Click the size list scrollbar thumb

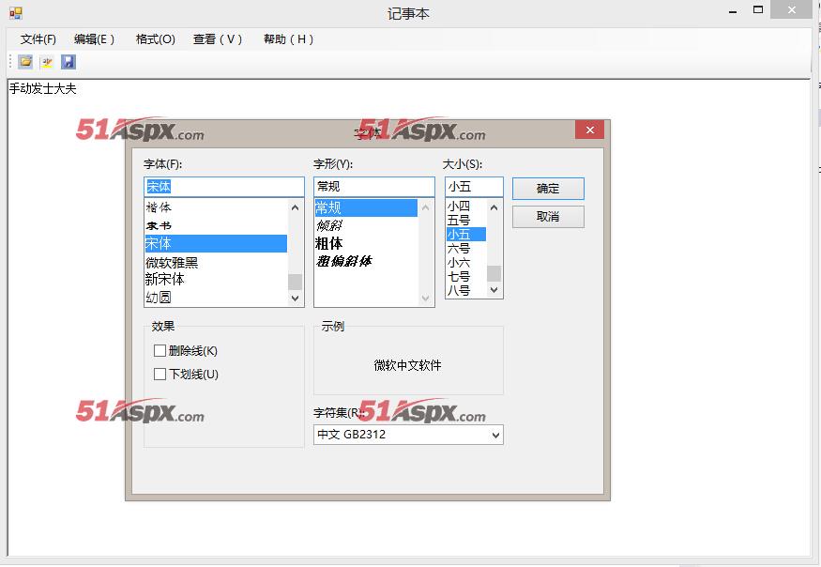(x=494, y=273)
